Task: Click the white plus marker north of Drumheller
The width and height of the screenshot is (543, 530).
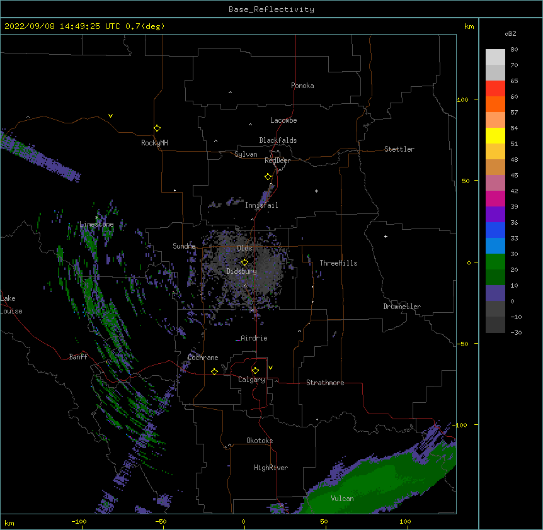Action: pos(386,236)
